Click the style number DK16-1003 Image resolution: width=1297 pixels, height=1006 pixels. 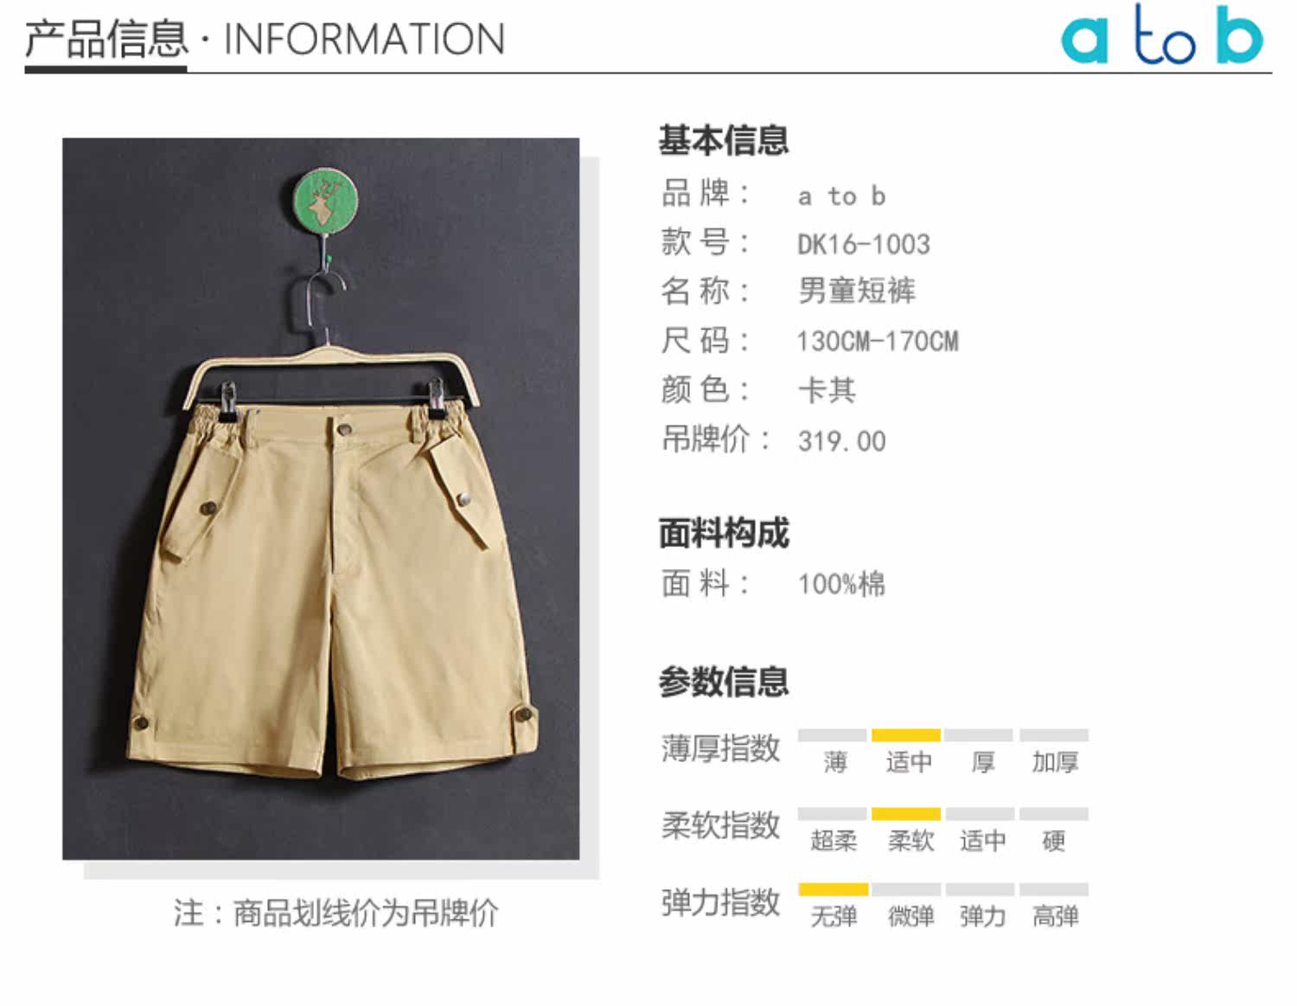[x=863, y=245]
